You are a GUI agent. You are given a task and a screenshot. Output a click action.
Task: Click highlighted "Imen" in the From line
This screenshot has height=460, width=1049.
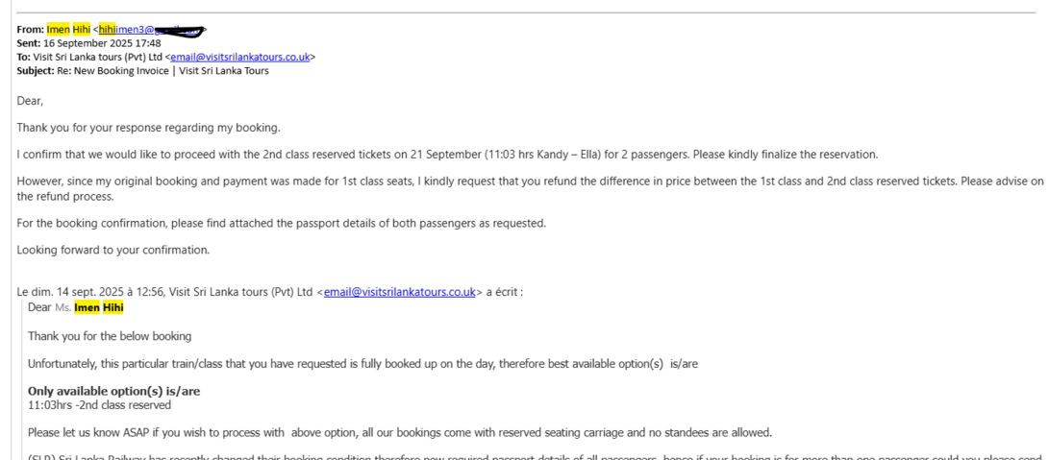point(59,30)
